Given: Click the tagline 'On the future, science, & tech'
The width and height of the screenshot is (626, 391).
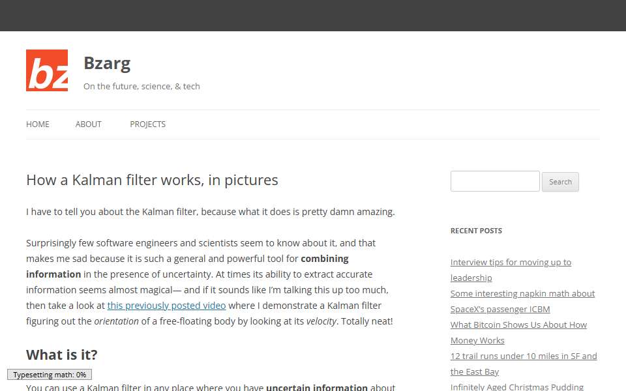Looking at the screenshot, I should [x=142, y=86].
